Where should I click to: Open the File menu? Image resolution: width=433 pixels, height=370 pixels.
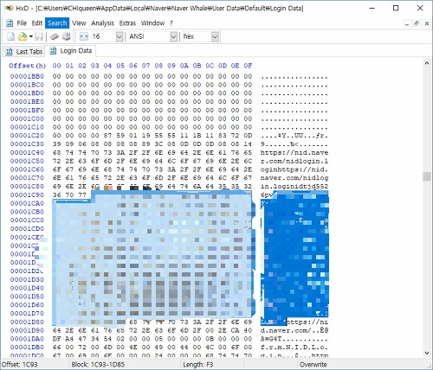[x=22, y=23]
